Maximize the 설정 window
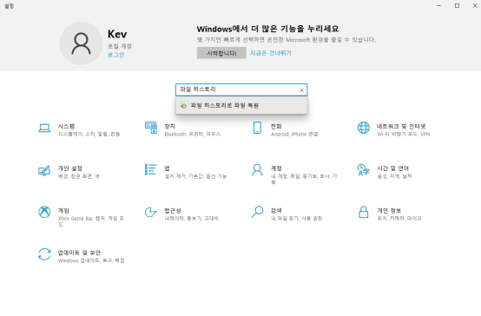This screenshot has height=316, width=481. (457, 5)
